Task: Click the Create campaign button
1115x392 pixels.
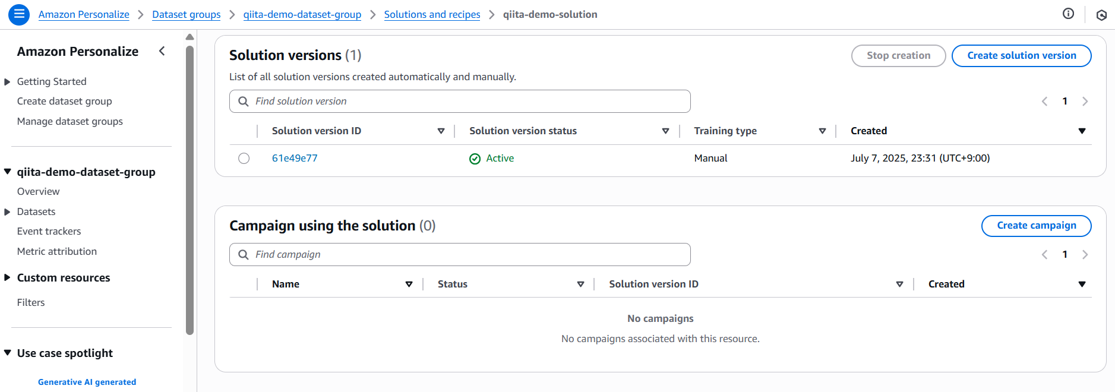Action: point(1036,226)
